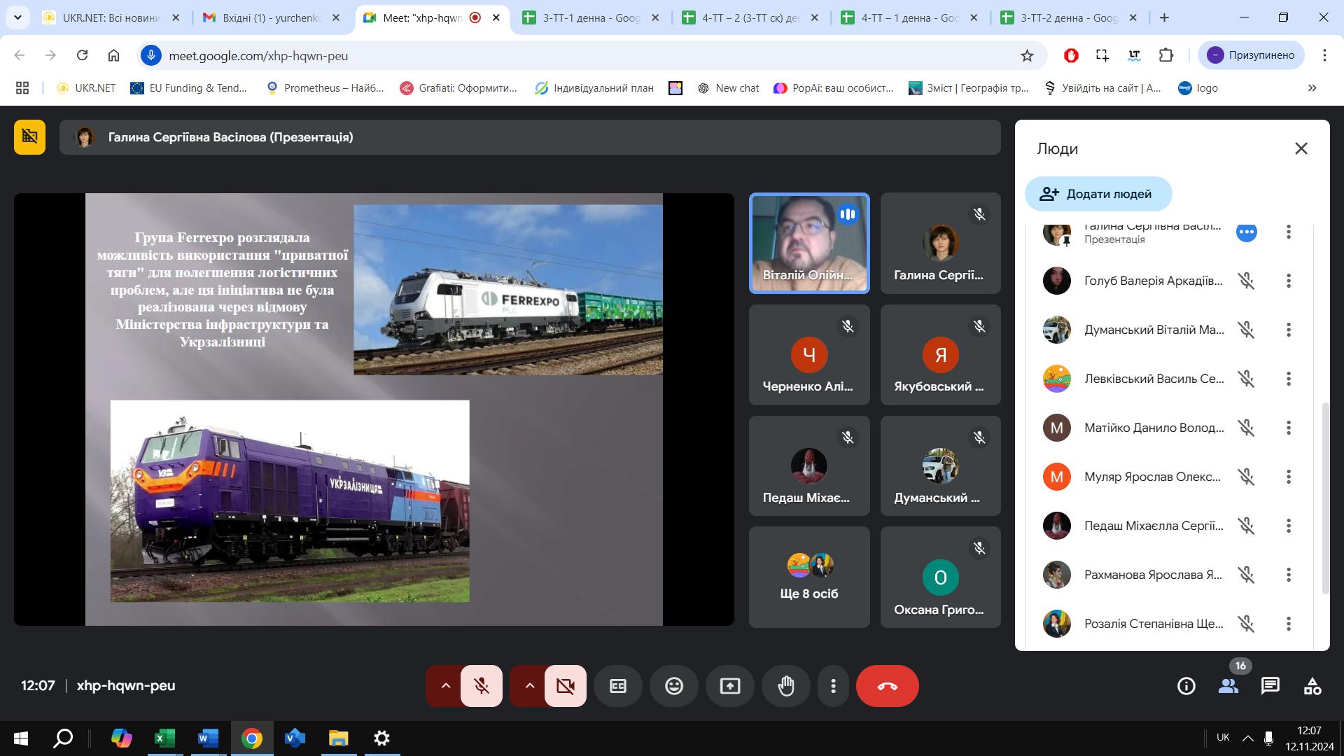Open options menu for Рахманова Ярослава
This screenshot has height=756, width=1344.
point(1288,575)
